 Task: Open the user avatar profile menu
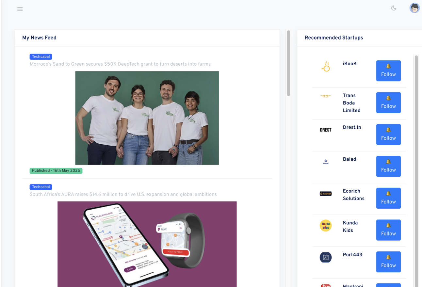(x=414, y=8)
